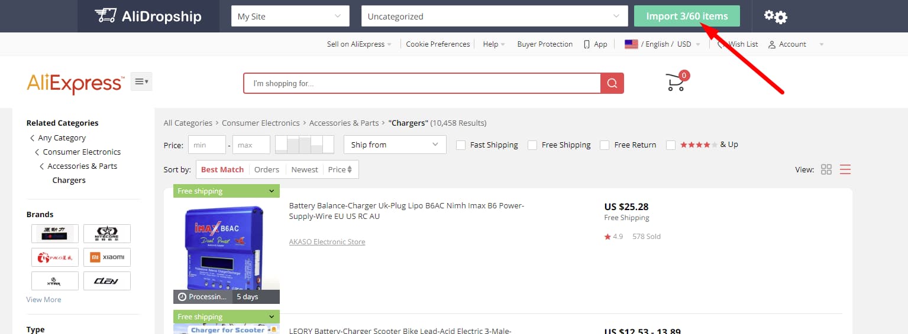The width and height of the screenshot is (908, 334).
Task: Click the App phone icon
Action: 587,44
